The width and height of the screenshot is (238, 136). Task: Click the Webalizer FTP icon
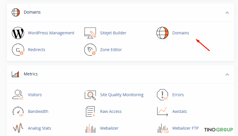163,129
